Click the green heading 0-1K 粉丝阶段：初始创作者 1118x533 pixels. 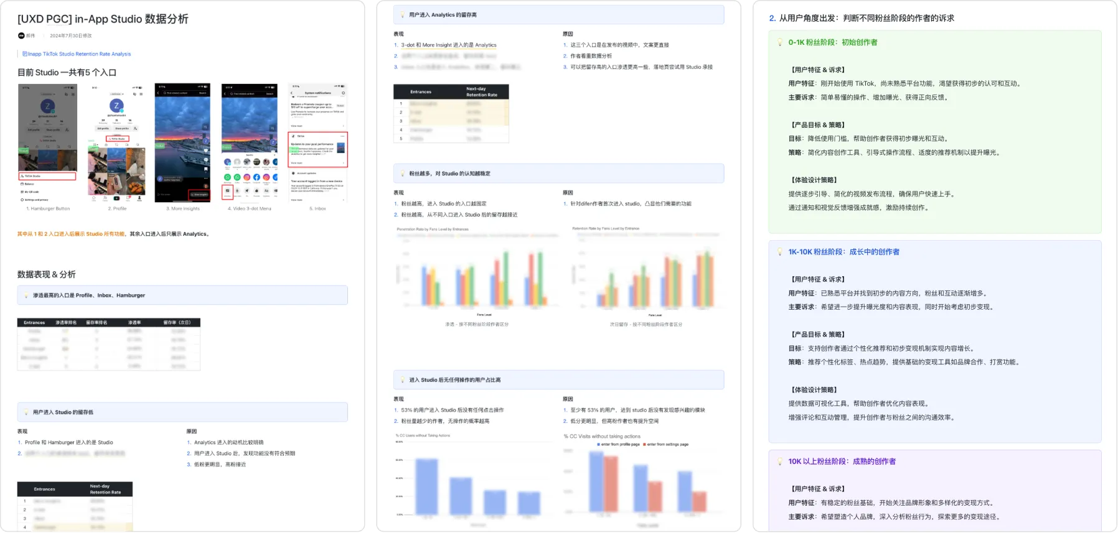[x=833, y=42]
